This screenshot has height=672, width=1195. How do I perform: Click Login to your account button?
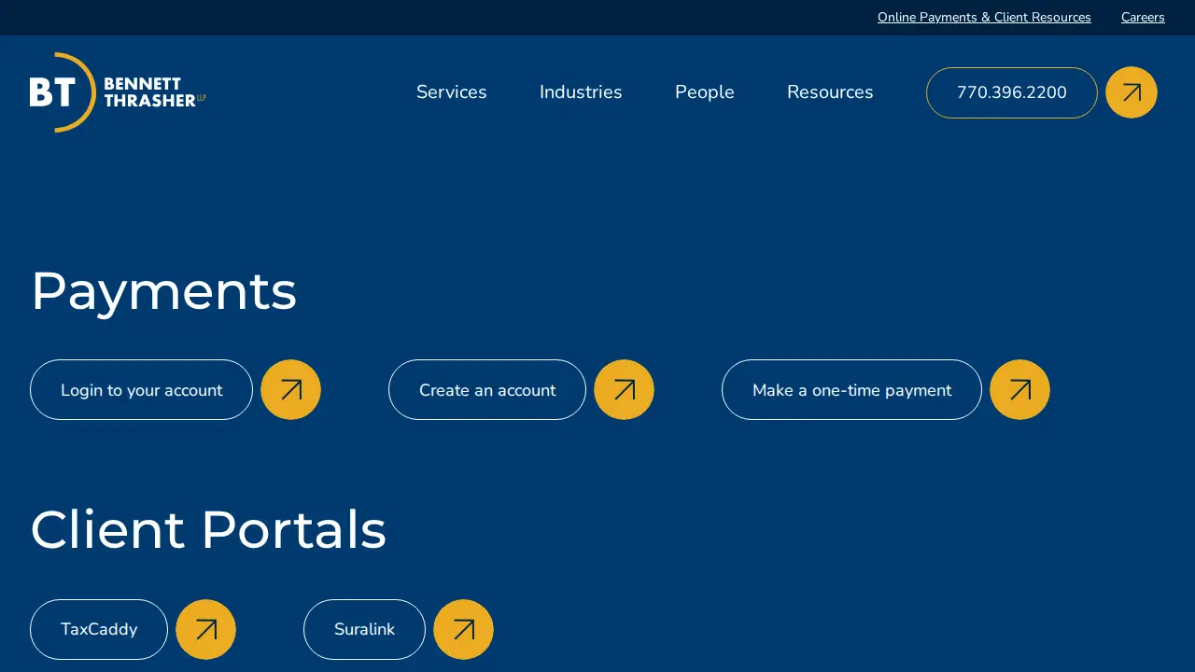[x=141, y=389]
